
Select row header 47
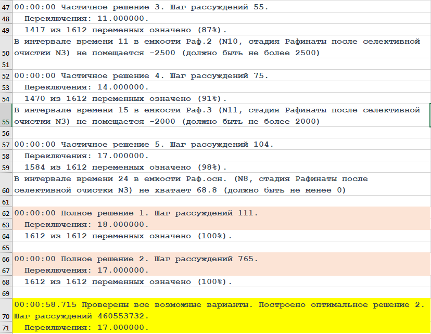6,7
